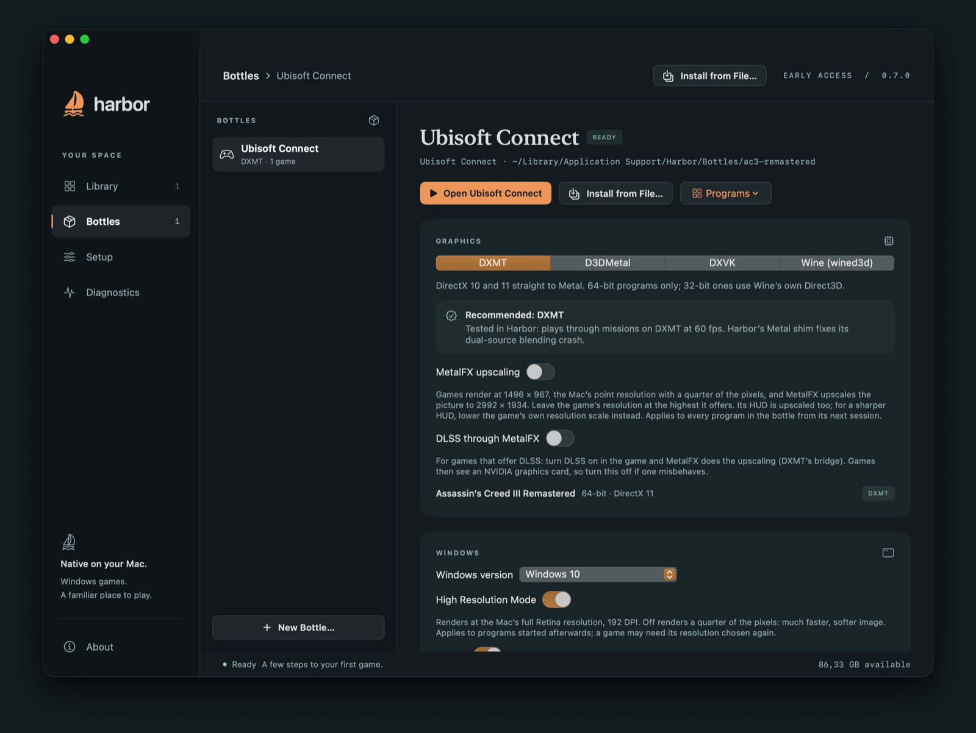This screenshot has width=976, height=733.
Task: Click the chip icon in Graphics panel
Action: [x=889, y=241]
